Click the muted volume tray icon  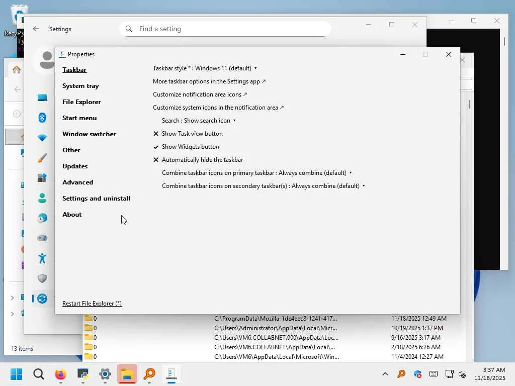coord(462,374)
